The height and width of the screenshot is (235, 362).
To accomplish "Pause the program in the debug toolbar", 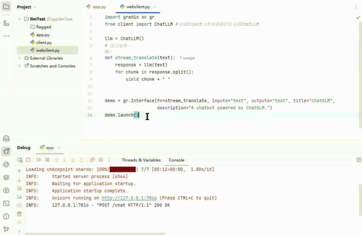I will [47, 160].
